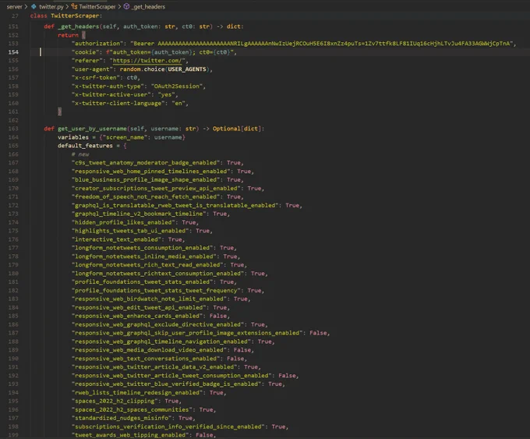Screen dimensions: 530x439
Task: Click "interactive_text_enabled" key
Action: 116,239
